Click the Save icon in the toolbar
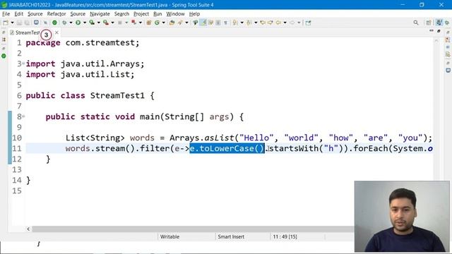 19,23
